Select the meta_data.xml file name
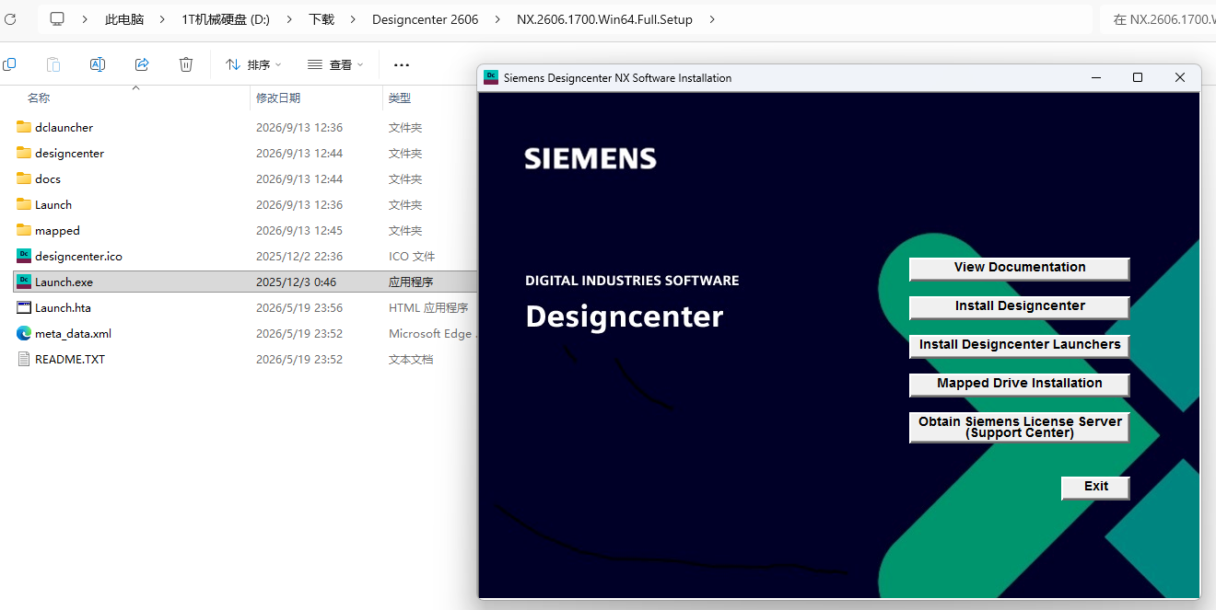1216x610 pixels. click(x=73, y=333)
